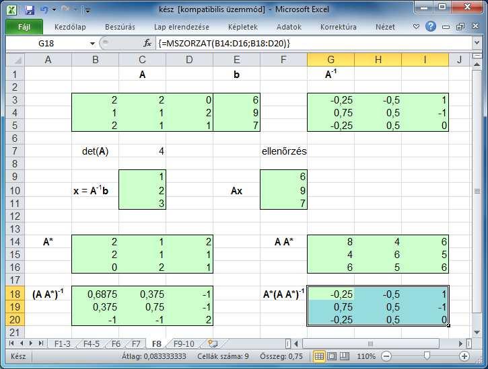Image resolution: width=488 pixels, height=369 pixels.
Task: Click the last sheet navigation arrow
Action: (41, 343)
